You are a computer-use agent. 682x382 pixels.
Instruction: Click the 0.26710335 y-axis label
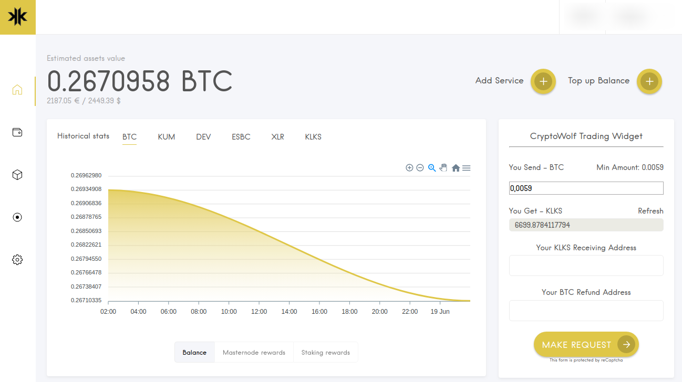coord(86,301)
